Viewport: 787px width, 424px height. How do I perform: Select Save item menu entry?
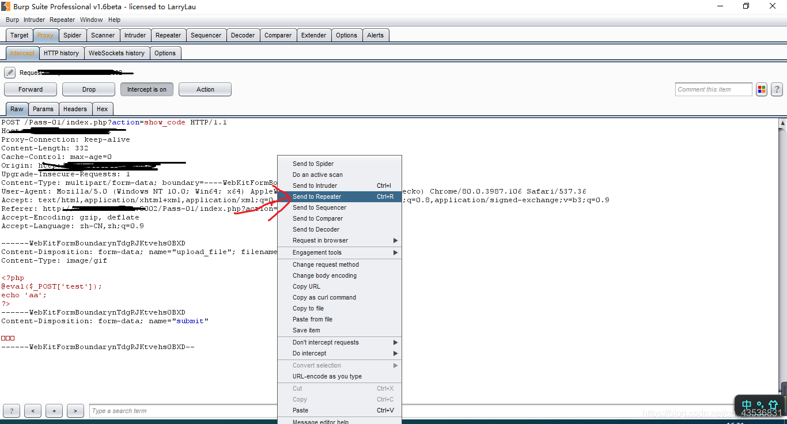(339, 330)
